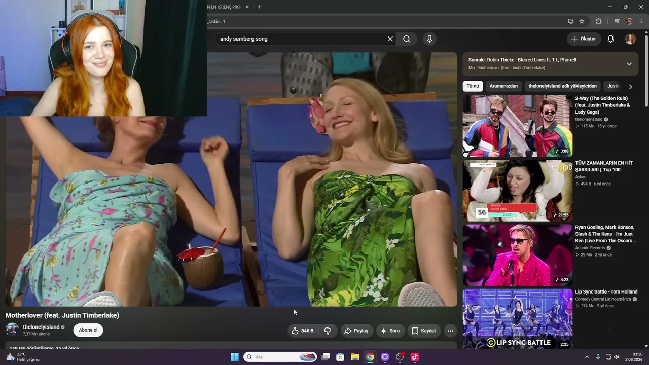Open thelonelyisland channel avatar
Image resolution: width=649 pixels, height=365 pixels.
point(12,330)
